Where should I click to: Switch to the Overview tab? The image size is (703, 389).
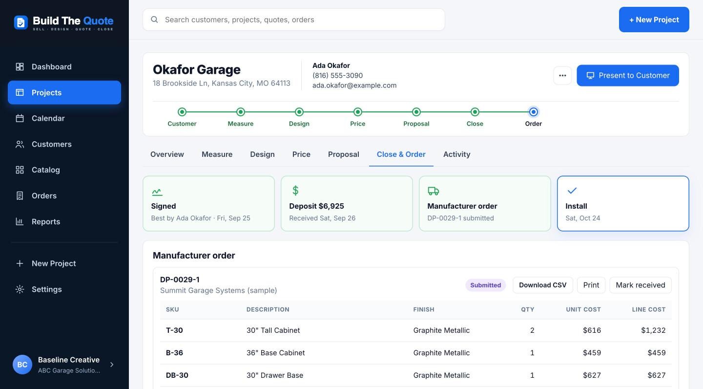tap(167, 154)
